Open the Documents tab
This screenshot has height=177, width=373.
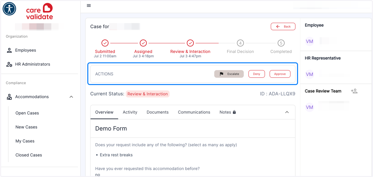click(158, 112)
